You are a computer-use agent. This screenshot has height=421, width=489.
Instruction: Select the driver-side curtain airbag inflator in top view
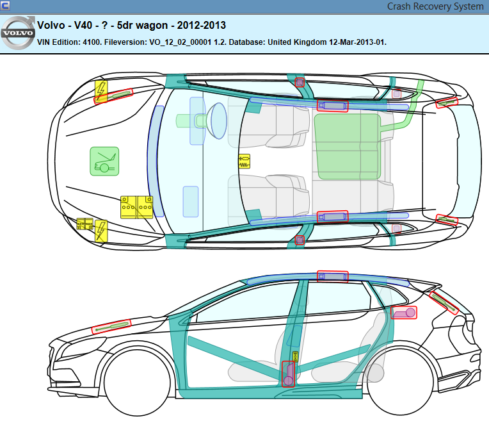click(332, 106)
